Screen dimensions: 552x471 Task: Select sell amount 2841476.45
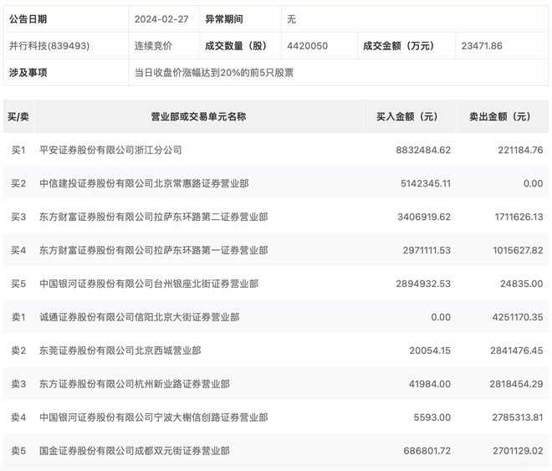pos(517,351)
